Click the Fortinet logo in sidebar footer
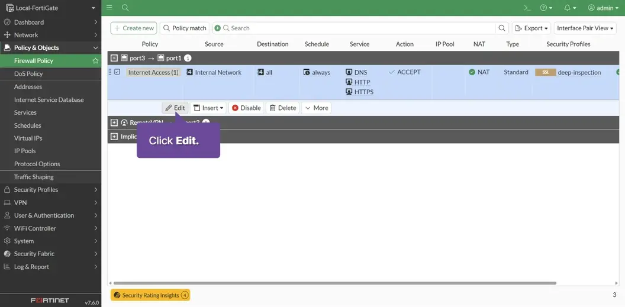Viewport: 625px width, 307px height. click(50, 300)
